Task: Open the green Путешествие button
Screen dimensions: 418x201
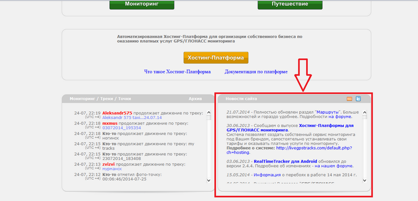Action: (x=290, y=4)
